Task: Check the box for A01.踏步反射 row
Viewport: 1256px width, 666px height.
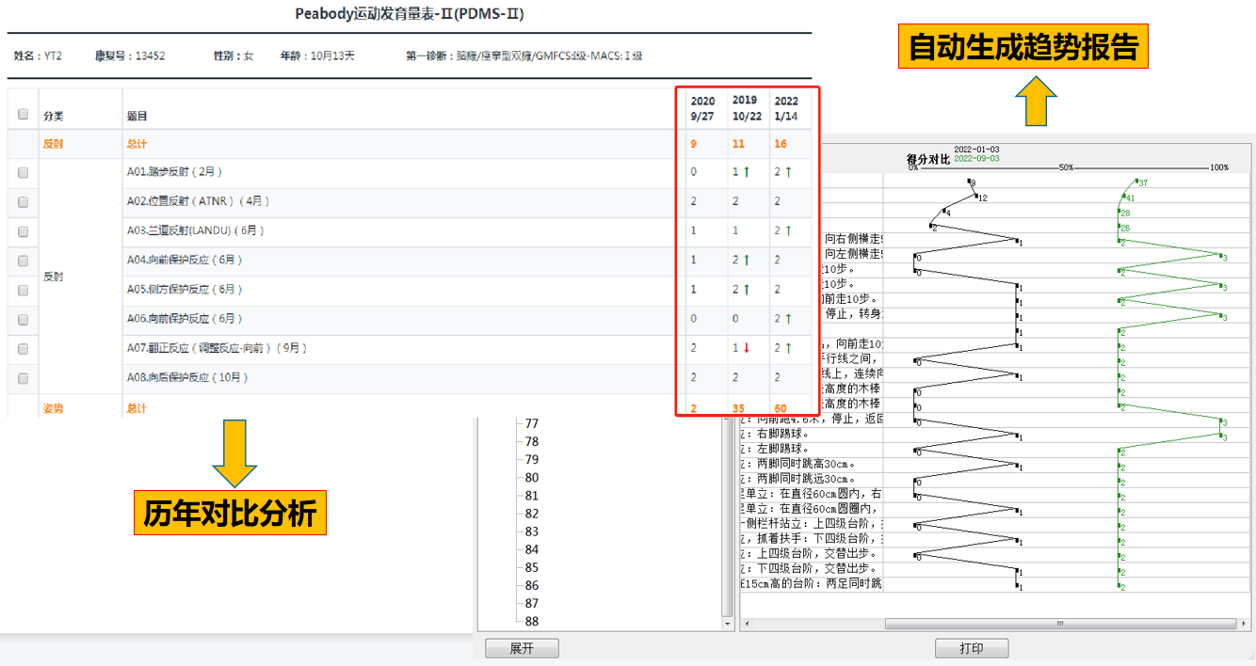Action: tap(24, 172)
